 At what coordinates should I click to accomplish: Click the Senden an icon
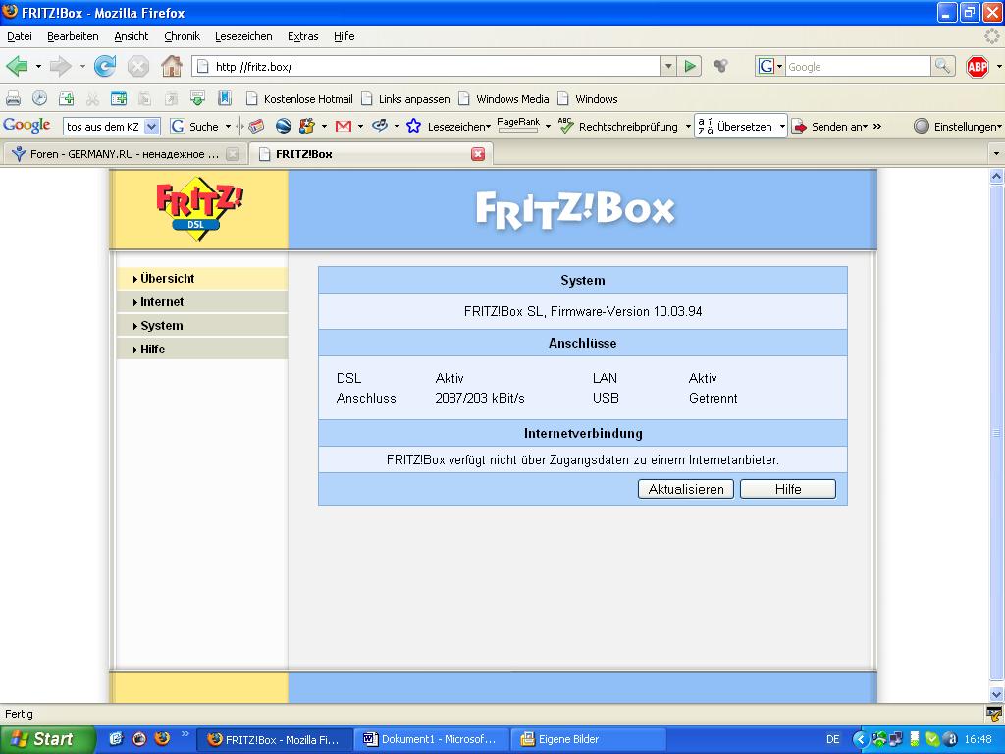799,127
